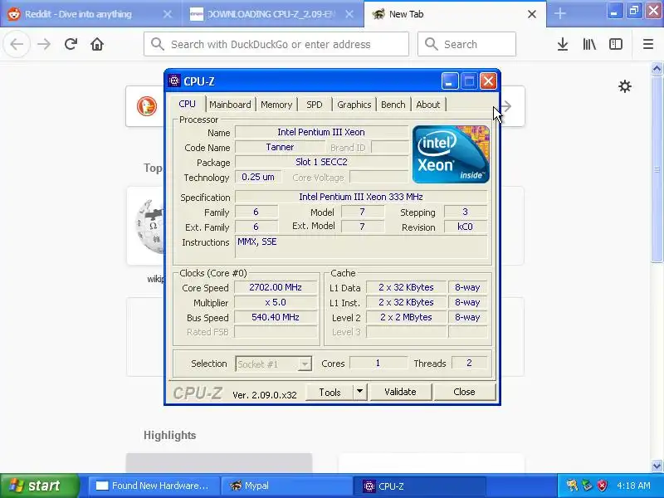Click the first system tray icon
The image size is (664, 498).
pyautogui.click(x=572, y=486)
